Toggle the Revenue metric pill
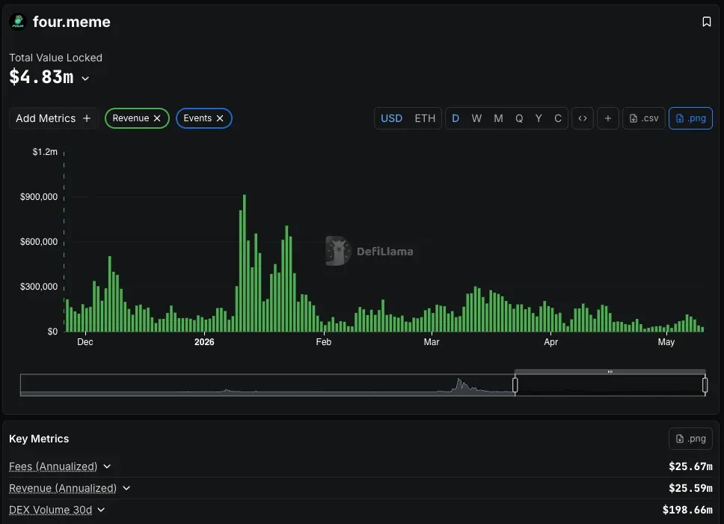 coord(137,118)
